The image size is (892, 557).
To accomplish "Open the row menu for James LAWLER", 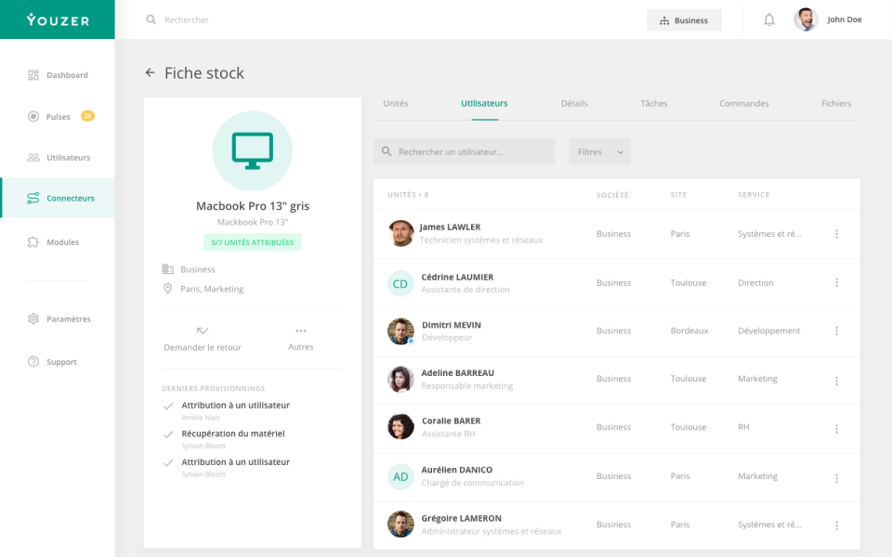I will [x=836, y=233].
